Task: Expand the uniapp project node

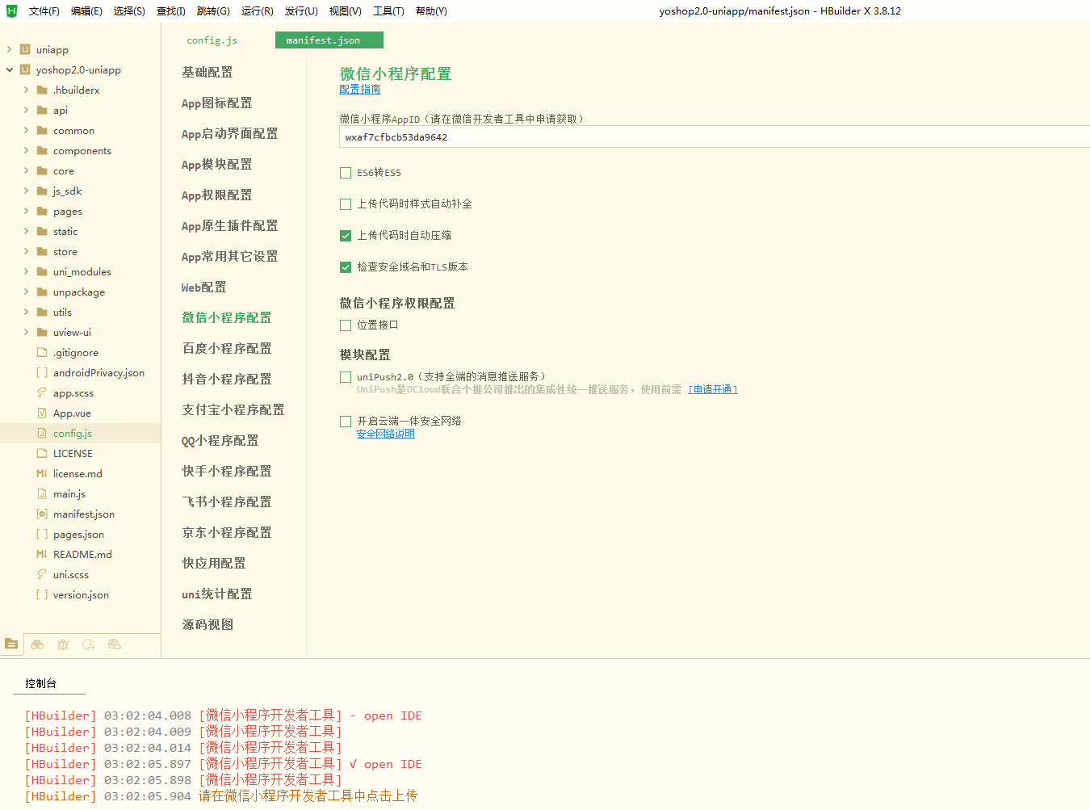Action: [x=10, y=49]
